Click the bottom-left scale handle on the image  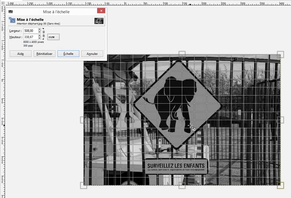83,185
